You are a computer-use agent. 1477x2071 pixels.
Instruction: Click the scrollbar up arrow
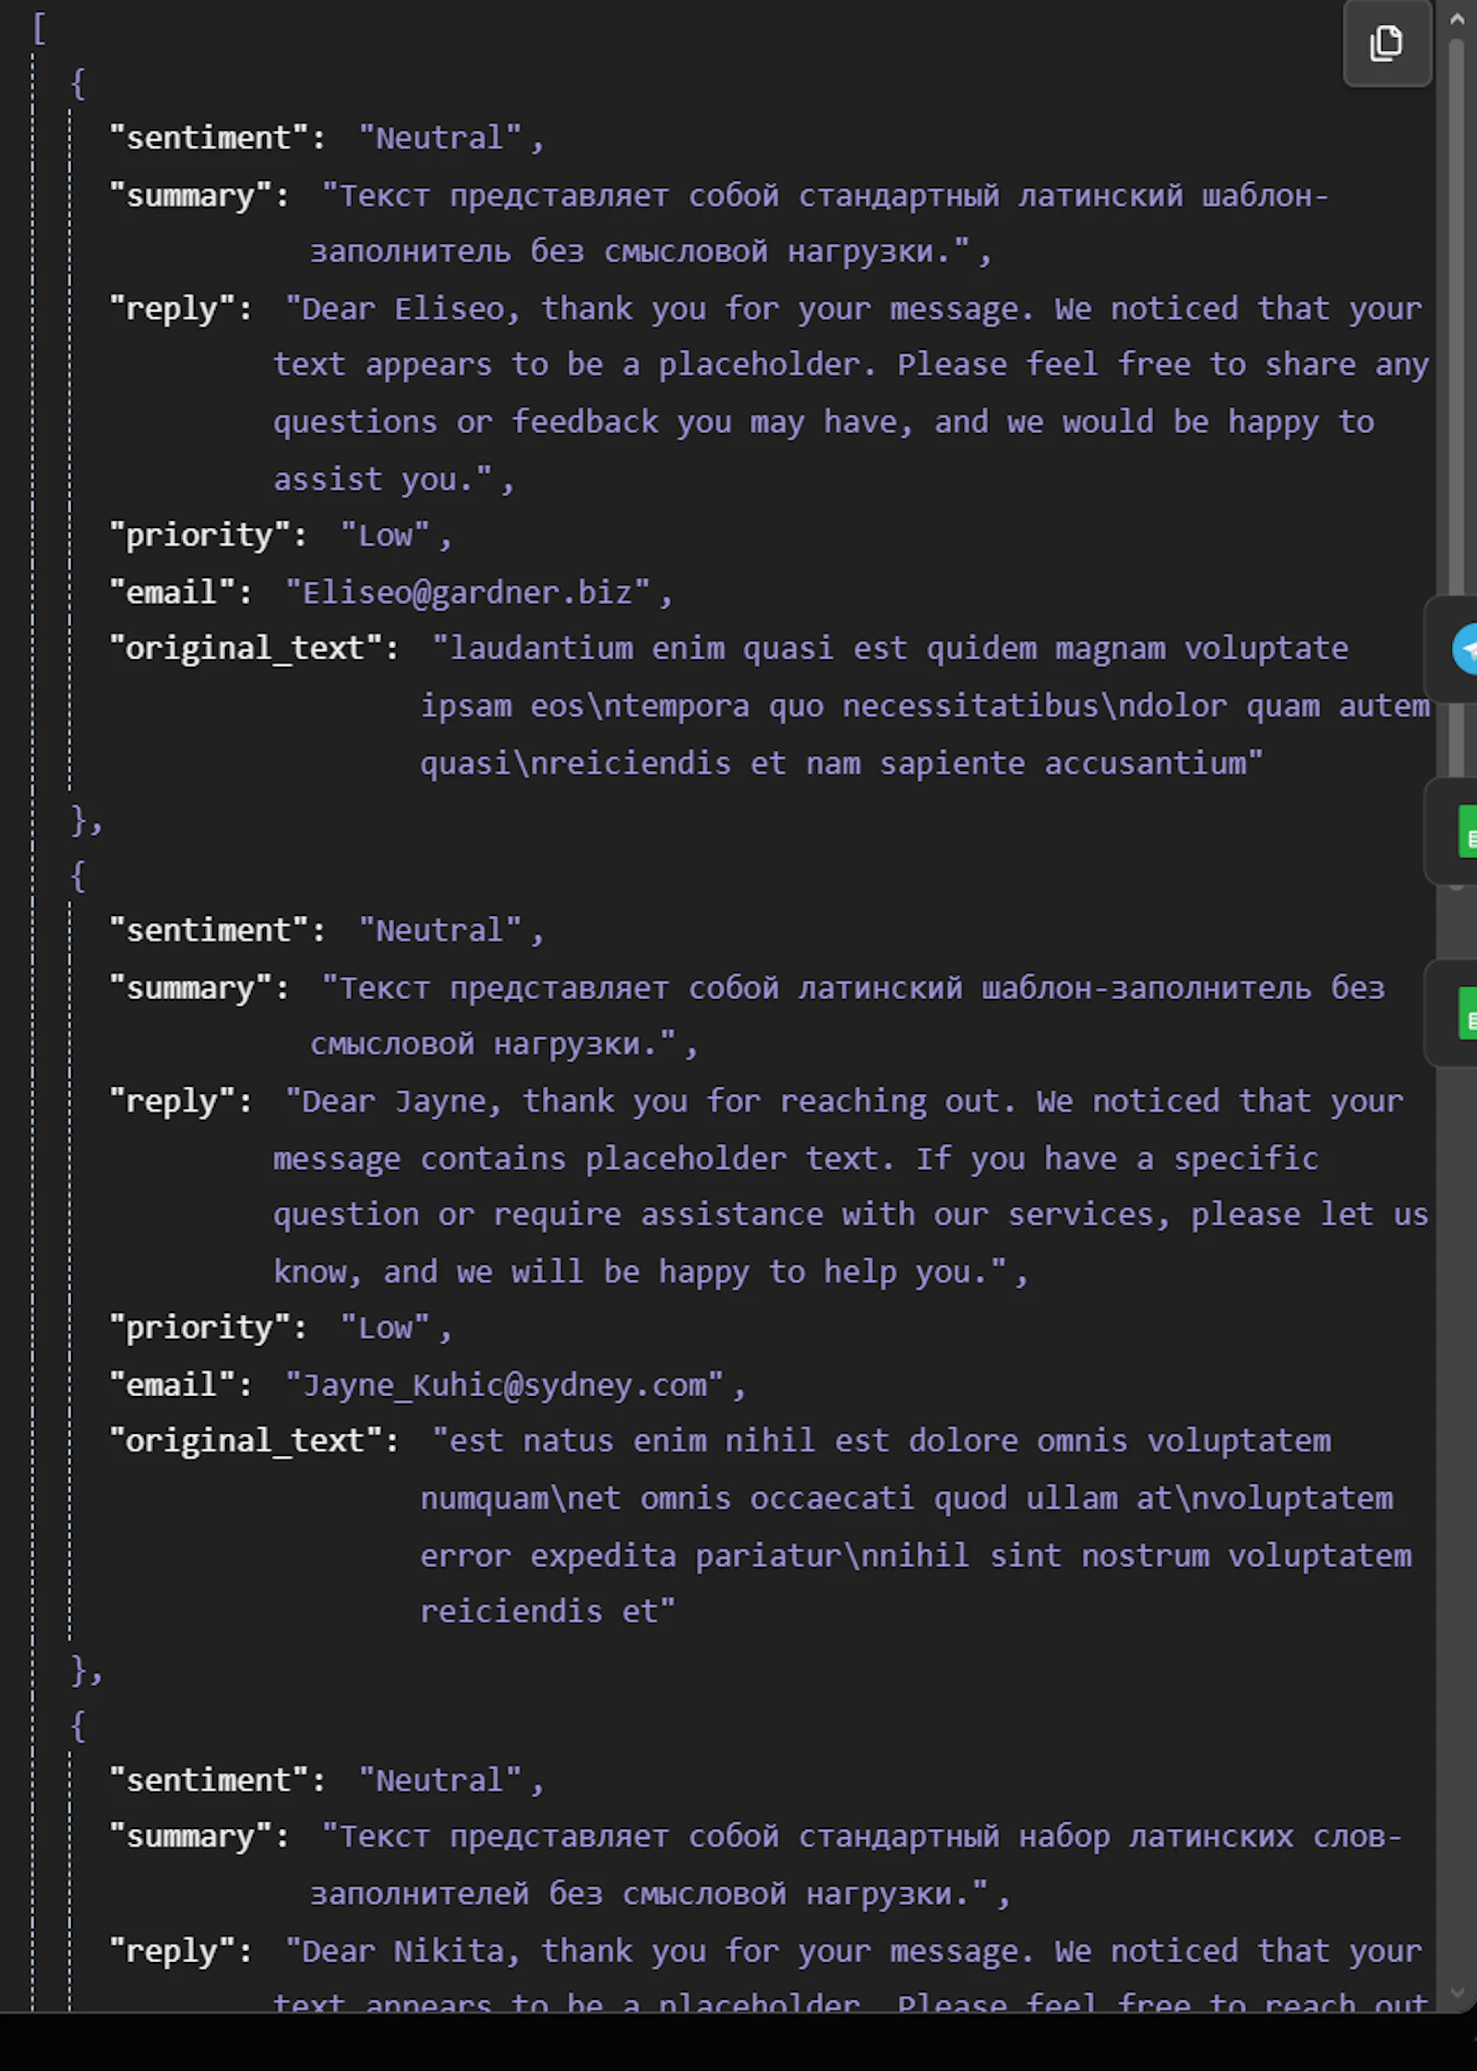[1457, 18]
